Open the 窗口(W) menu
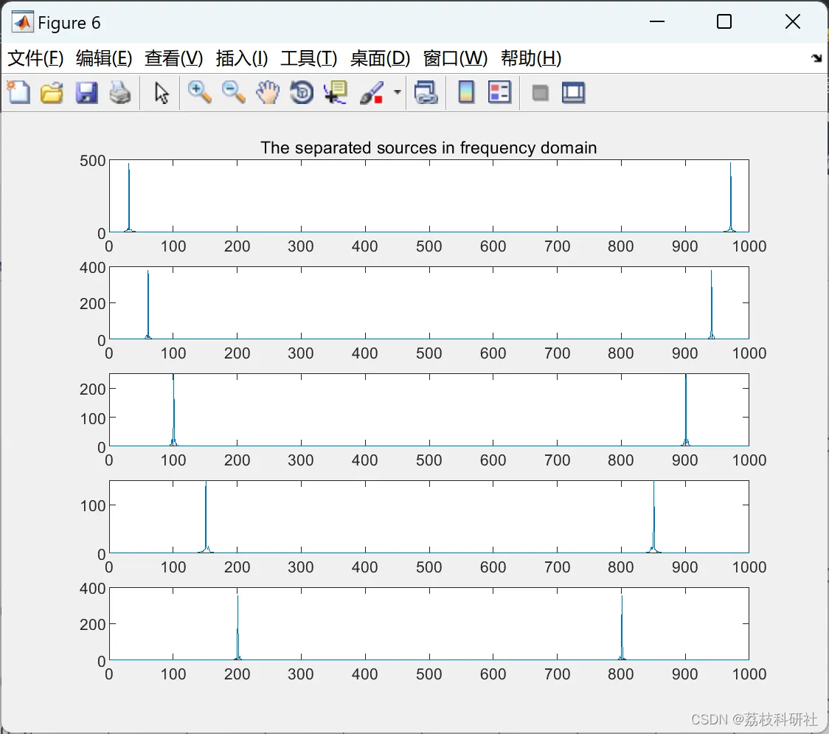The image size is (829, 734). tap(455, 58)
